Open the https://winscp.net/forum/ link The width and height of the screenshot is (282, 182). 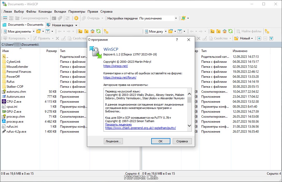(120, 77)
